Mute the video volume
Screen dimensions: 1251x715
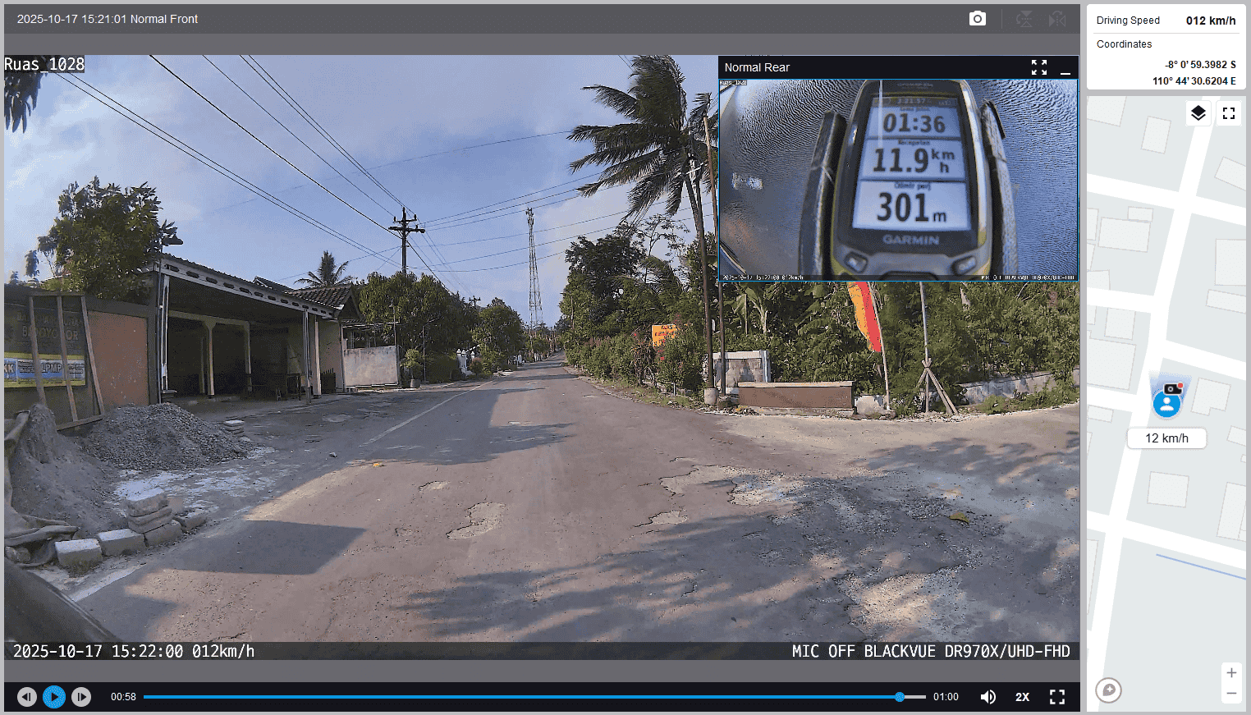988,697
